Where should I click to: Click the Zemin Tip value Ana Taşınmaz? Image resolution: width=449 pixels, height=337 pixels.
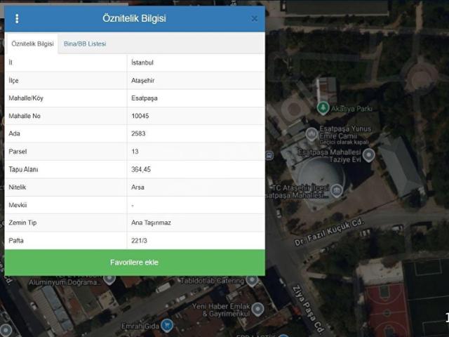click(151, 223)
